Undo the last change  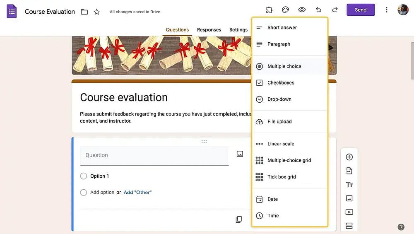coord(318,10)
